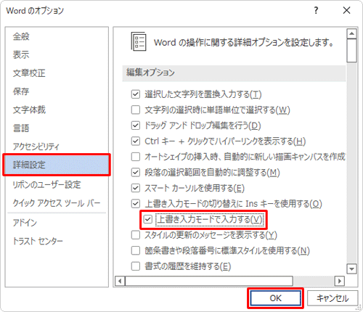Toggle ドラッグ アンド ドロップ編集を行う checkbox

tap(136, 126)
